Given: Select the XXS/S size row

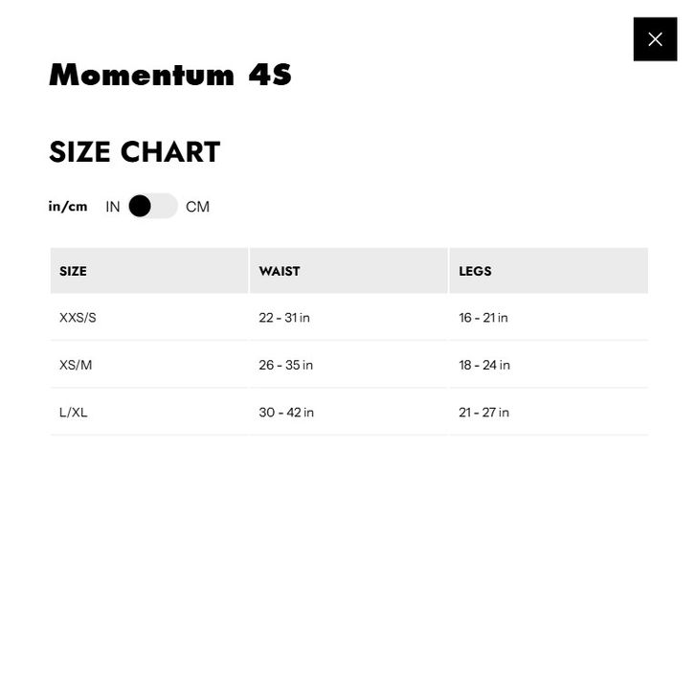Looking at the screenshot, I should (78, 318).
